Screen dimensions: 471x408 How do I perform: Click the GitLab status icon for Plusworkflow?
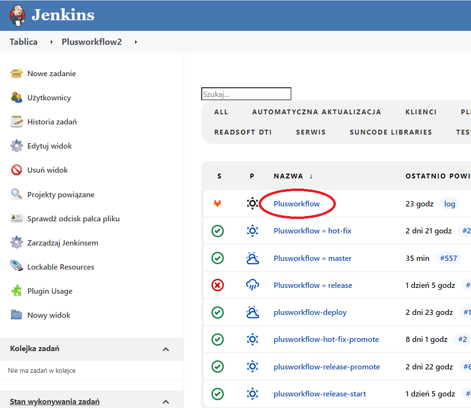coord(218,204)
